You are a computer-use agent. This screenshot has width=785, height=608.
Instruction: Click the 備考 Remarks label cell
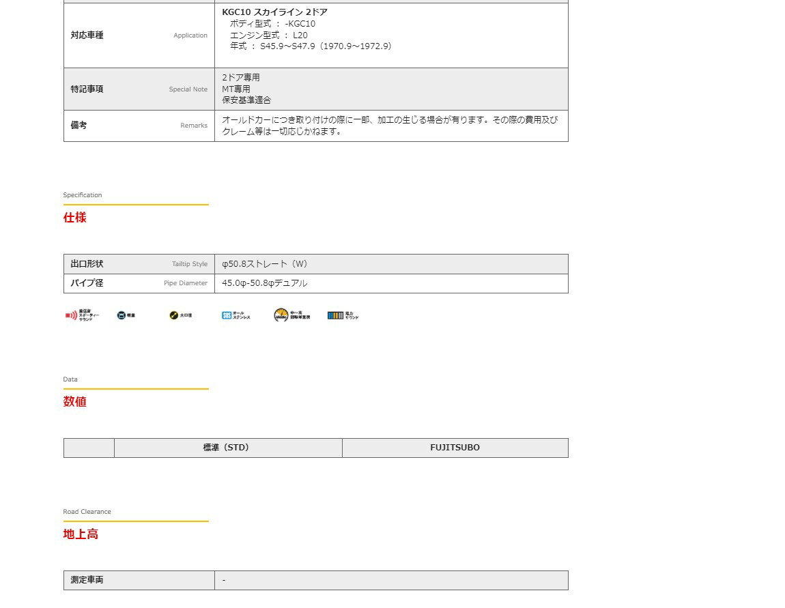(139, 126)
